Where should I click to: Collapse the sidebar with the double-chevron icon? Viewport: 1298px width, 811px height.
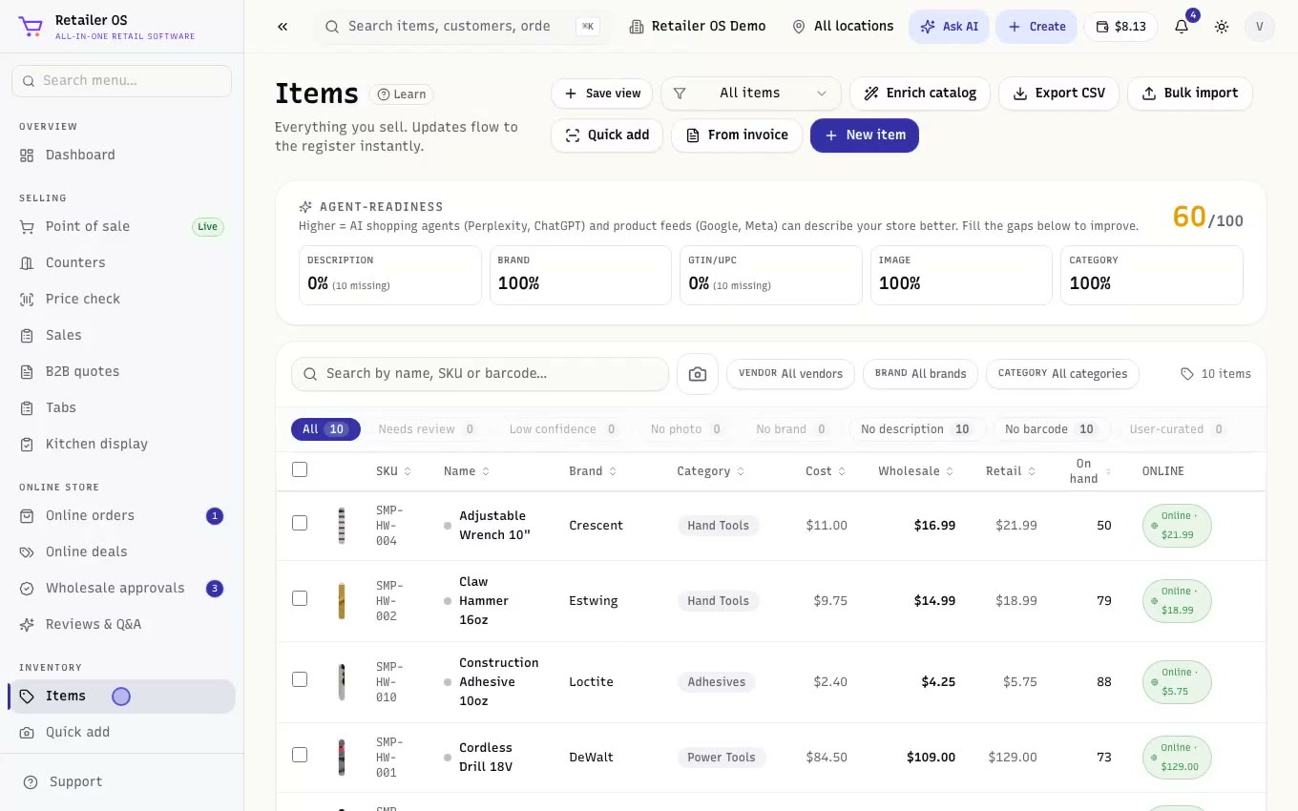point(283,27)
